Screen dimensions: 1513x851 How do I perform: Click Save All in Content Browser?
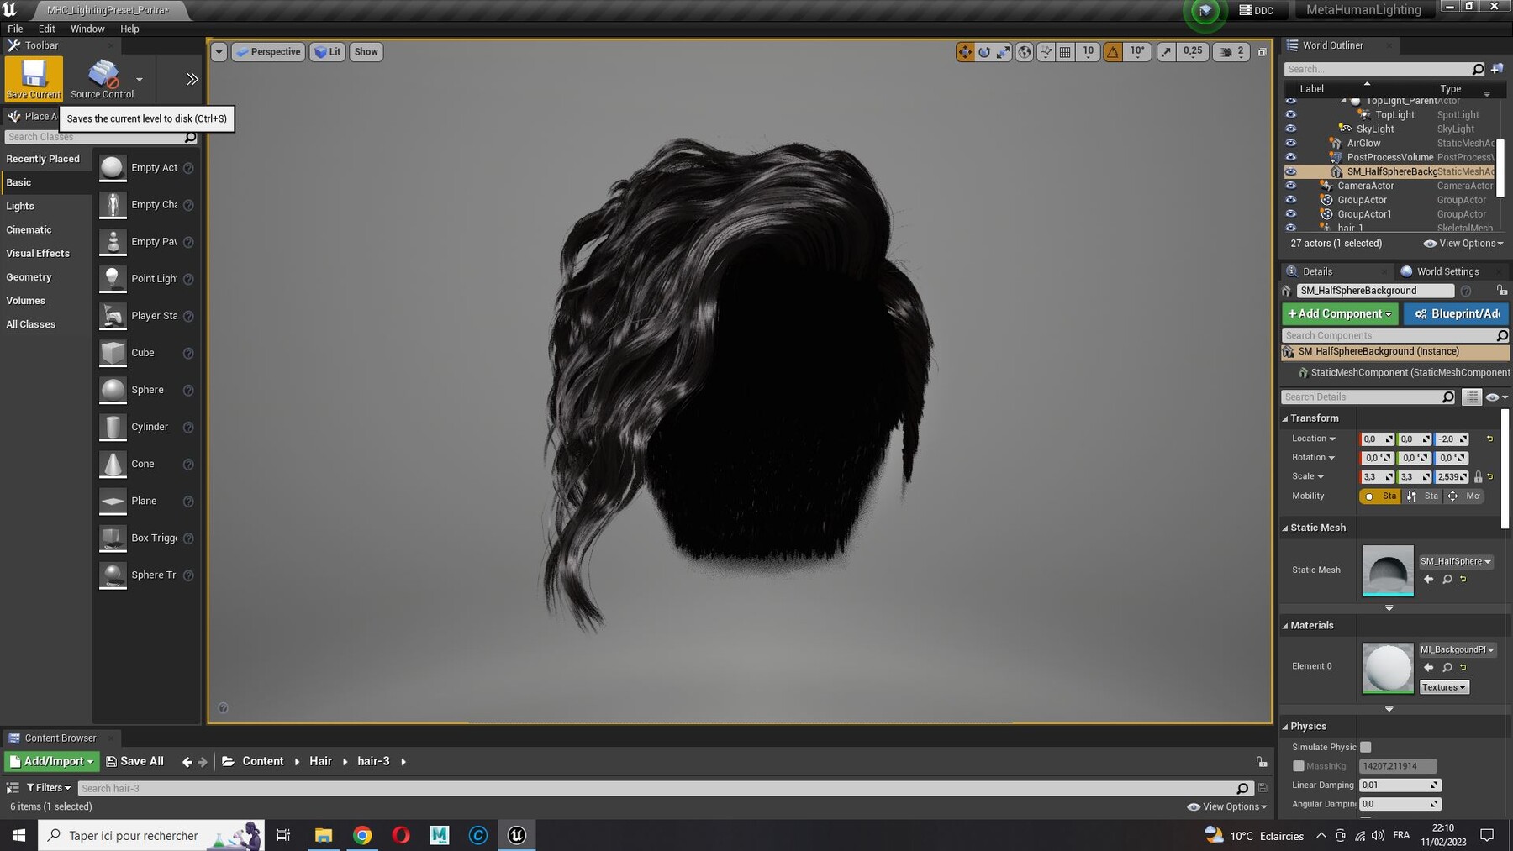pos(134,762)
